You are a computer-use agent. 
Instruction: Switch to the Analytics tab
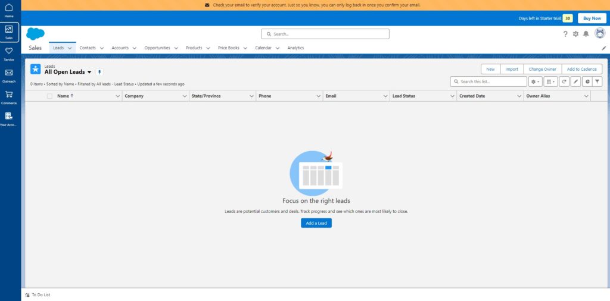coord(295,48)
